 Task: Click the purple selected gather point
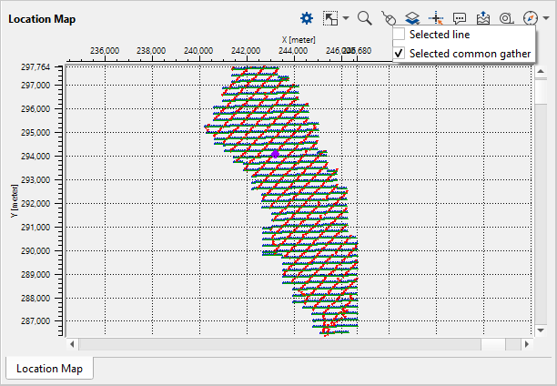click(x=275, y=155)
